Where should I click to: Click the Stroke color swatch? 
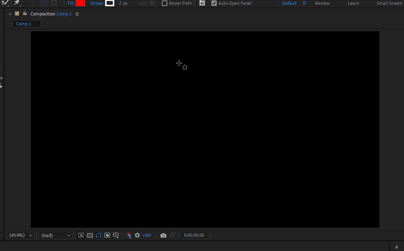pos(110,3)
